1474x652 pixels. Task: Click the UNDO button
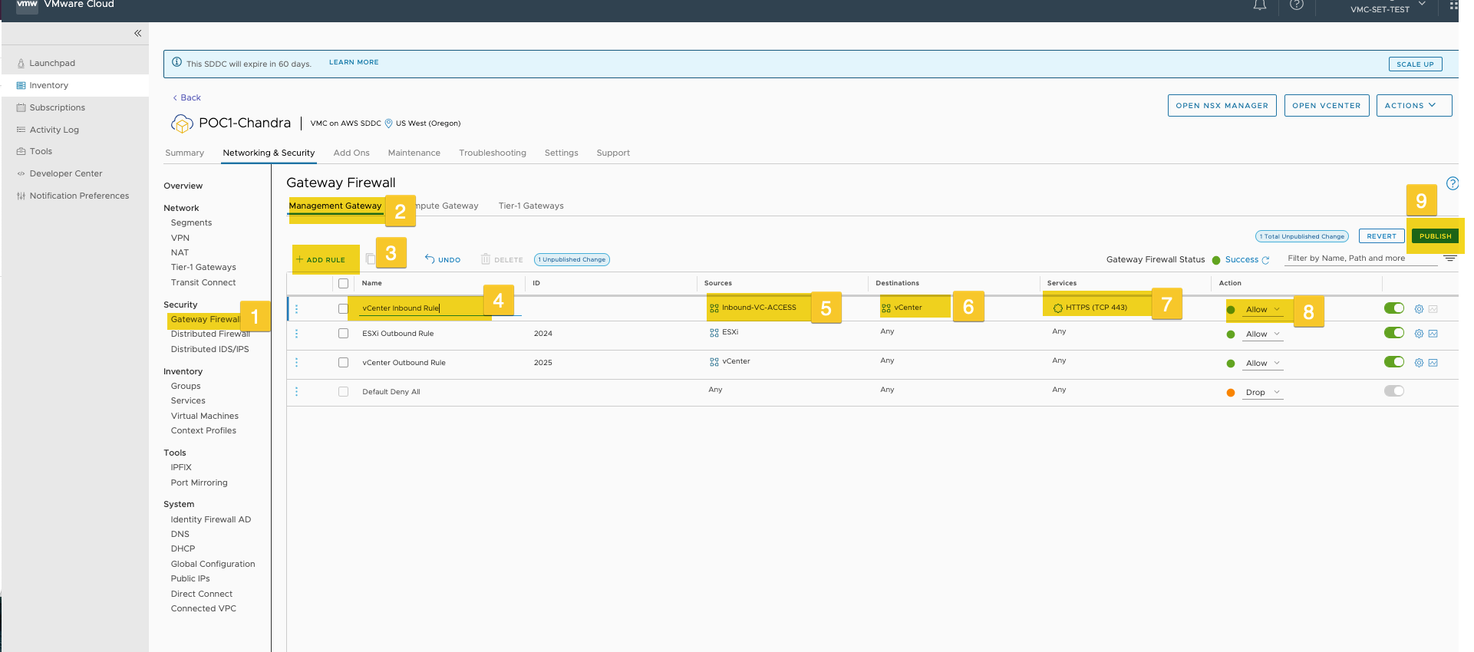tap(443, 260)
